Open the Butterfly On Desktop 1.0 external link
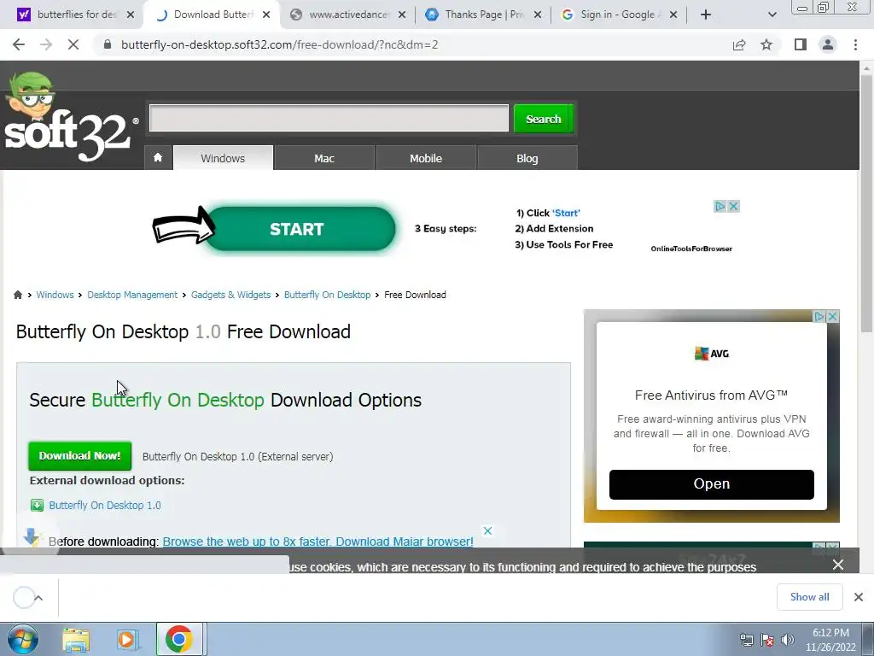874x656 pixels. (x=105, y=506)
